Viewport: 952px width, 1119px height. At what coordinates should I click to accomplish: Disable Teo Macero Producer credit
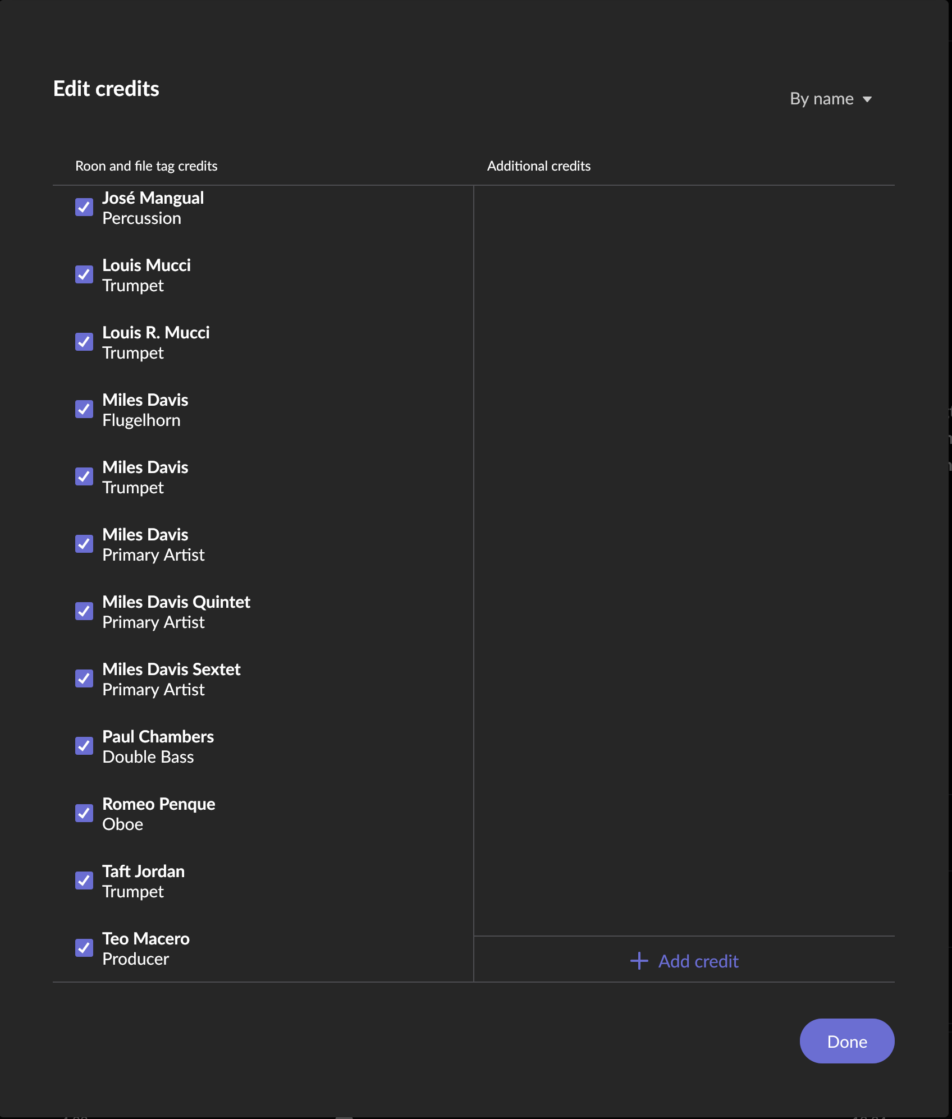point(84,948)
